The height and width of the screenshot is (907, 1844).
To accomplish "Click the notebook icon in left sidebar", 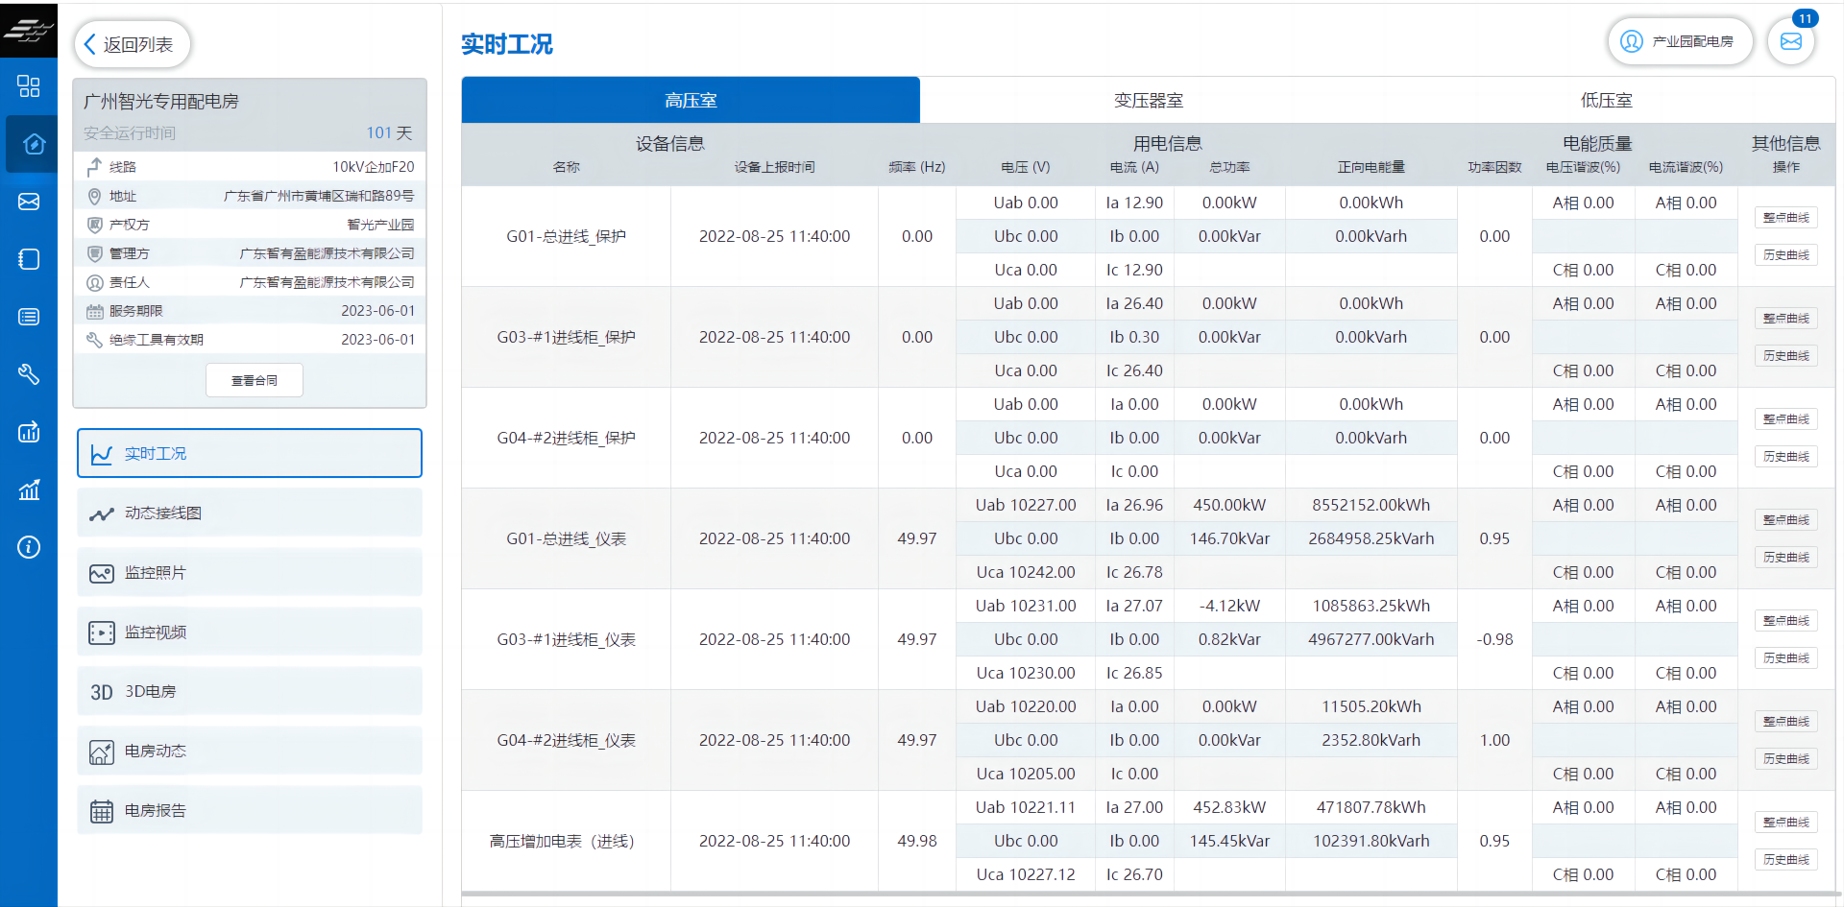I will coord(29,259).
